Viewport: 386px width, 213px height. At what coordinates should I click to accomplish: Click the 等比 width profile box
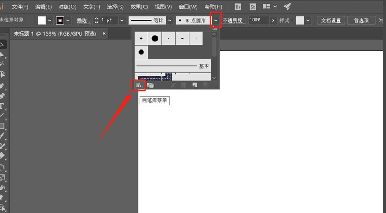[147, 20]
